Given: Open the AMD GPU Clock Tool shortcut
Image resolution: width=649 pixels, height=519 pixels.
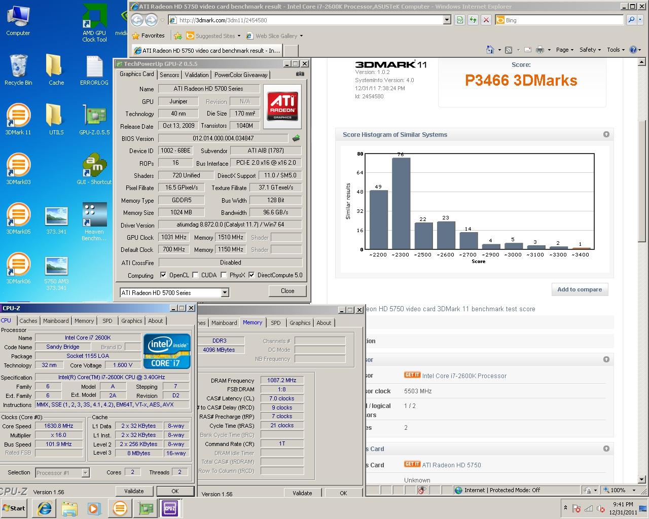Looking at the screenshot, I should 94,22.
